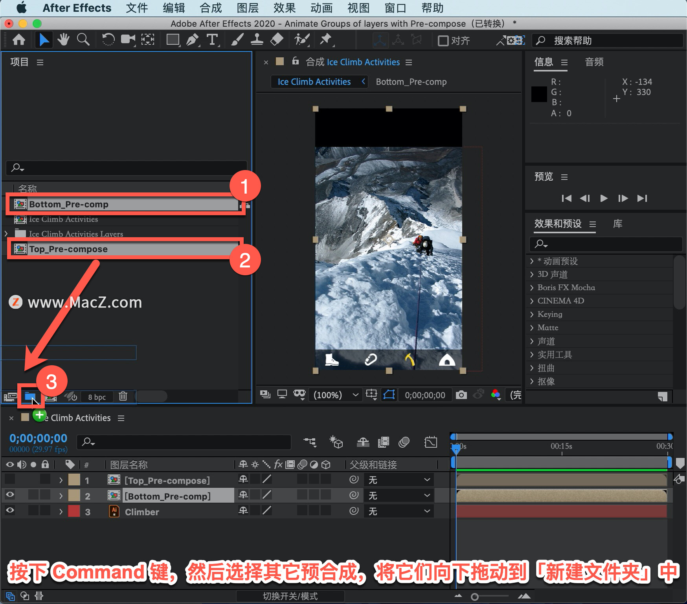Viewport: 687px width, 604px height.
Task: Select the Brush tool
Action: coord(237,40)
